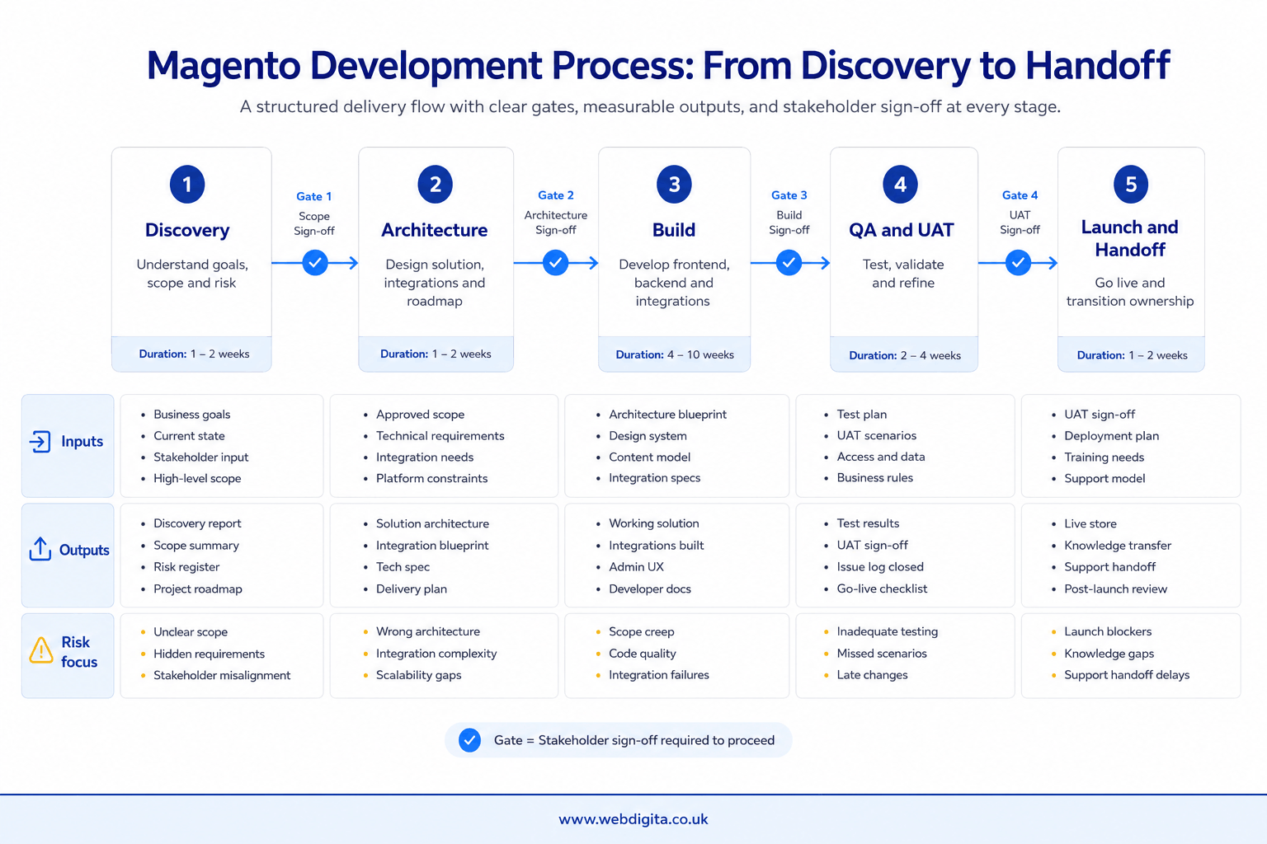Image resolution: width=1267 pixels, height=844 pixels.
Task: Select the Launch and Handoff stage heading
Action: (x=1130, y=238)
